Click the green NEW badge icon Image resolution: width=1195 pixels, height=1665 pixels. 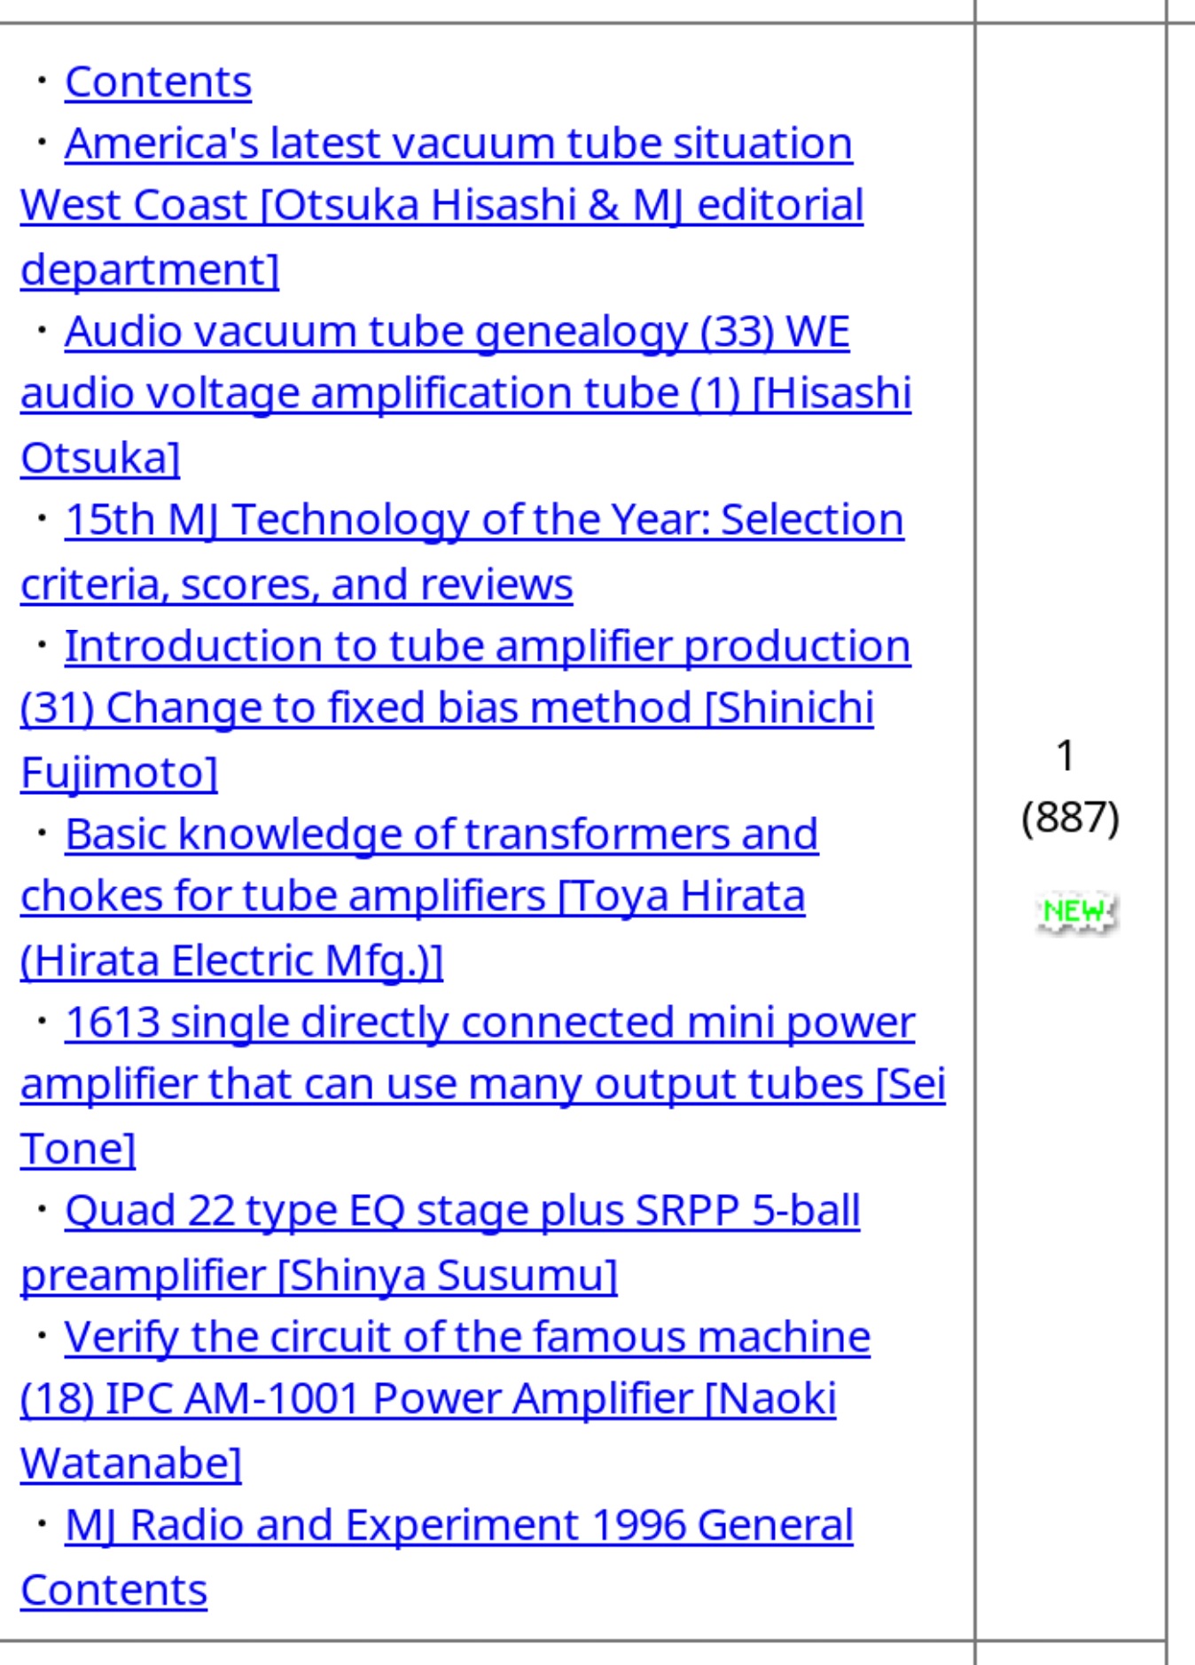coord(1076,912)
